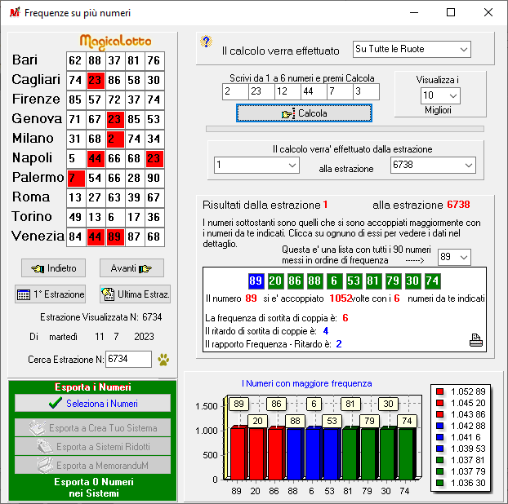This screenshot has height=504, width=508.
Task: Open the Su Tutte le Ruote dropdown
Action: (412, 49)
